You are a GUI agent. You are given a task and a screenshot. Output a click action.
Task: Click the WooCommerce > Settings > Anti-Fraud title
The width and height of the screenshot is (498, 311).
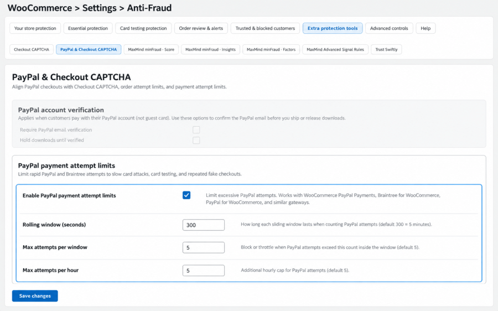tap(90, 8)
